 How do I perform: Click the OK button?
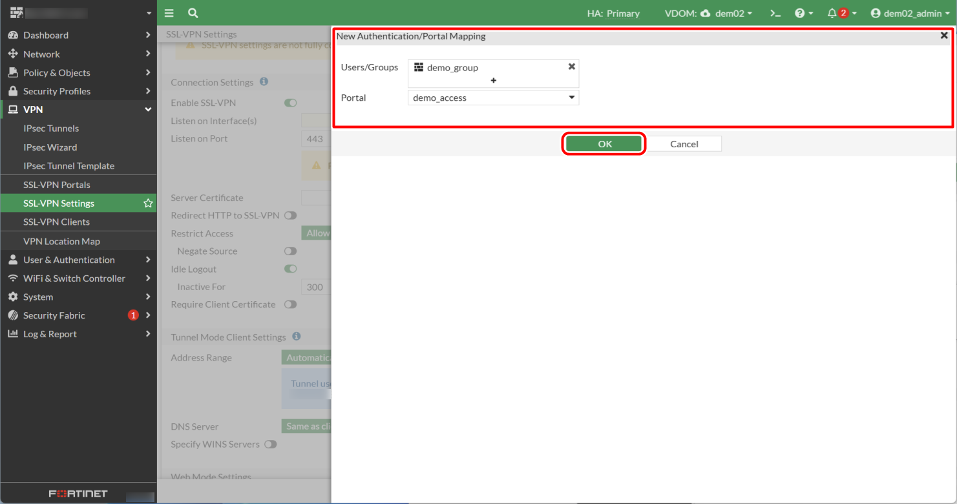coord(604,144)
